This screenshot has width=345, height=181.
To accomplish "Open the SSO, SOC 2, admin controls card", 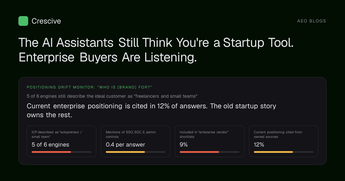I will pos(135,141).
